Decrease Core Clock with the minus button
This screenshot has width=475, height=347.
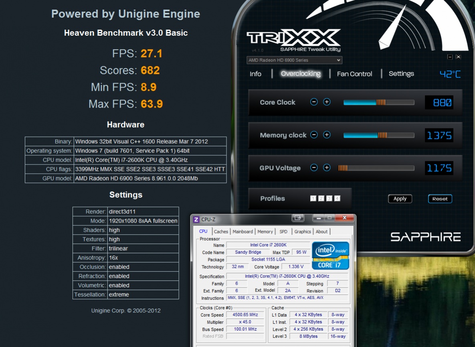[x=314, y=102]
